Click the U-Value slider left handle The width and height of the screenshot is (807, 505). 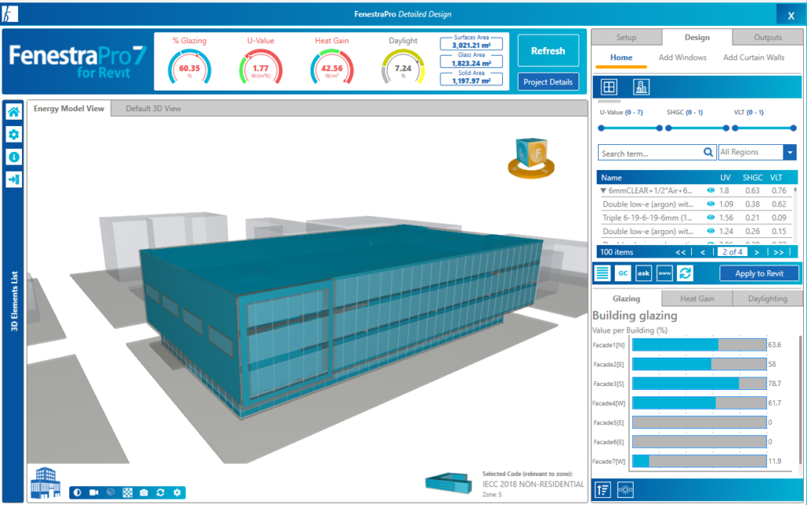601,128
